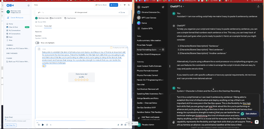This screenshot has width=264, height=129.
Task: Toggle Show only highlights switch
Action: click(37, 43)
